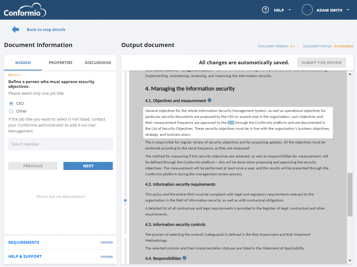Open the Help dropdown arrow

(290, 10)
